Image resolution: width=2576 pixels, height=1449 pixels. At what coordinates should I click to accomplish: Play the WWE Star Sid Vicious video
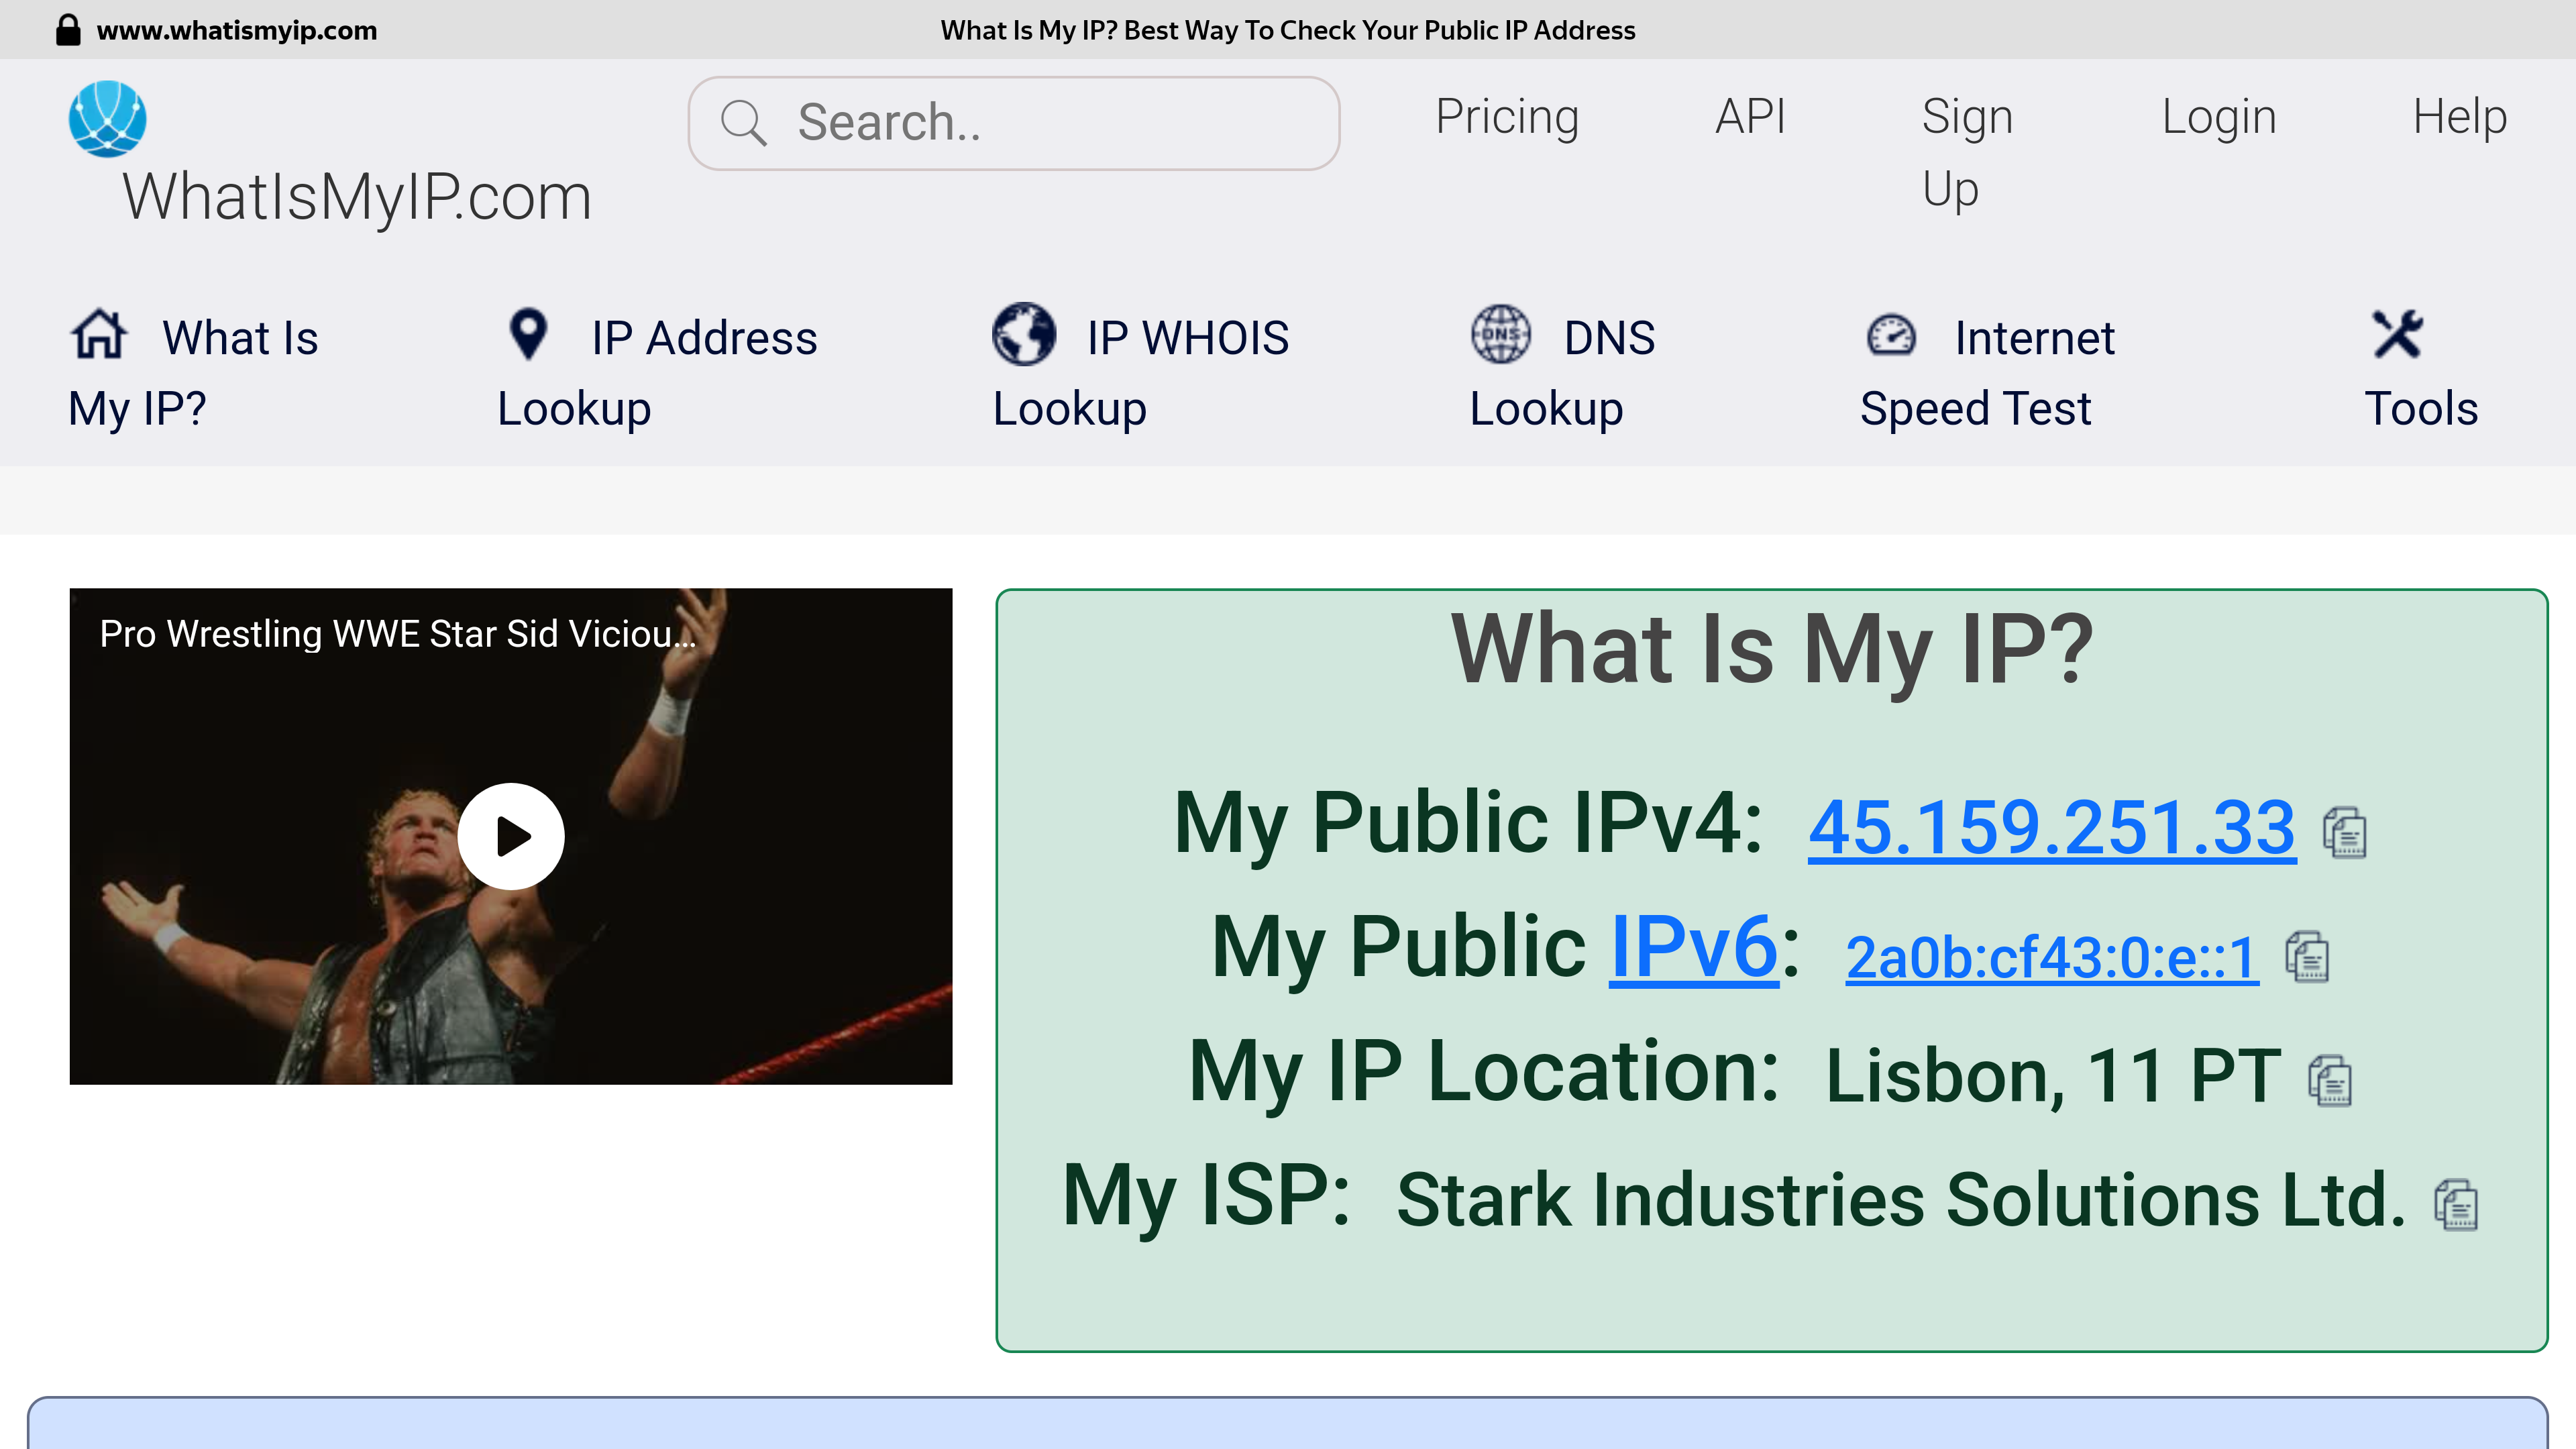point(511,835)
